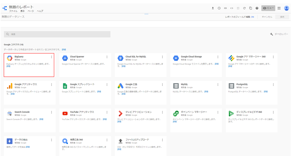Switch to view mode with ビュー button
291x156 pixels.
pos(268,8)
